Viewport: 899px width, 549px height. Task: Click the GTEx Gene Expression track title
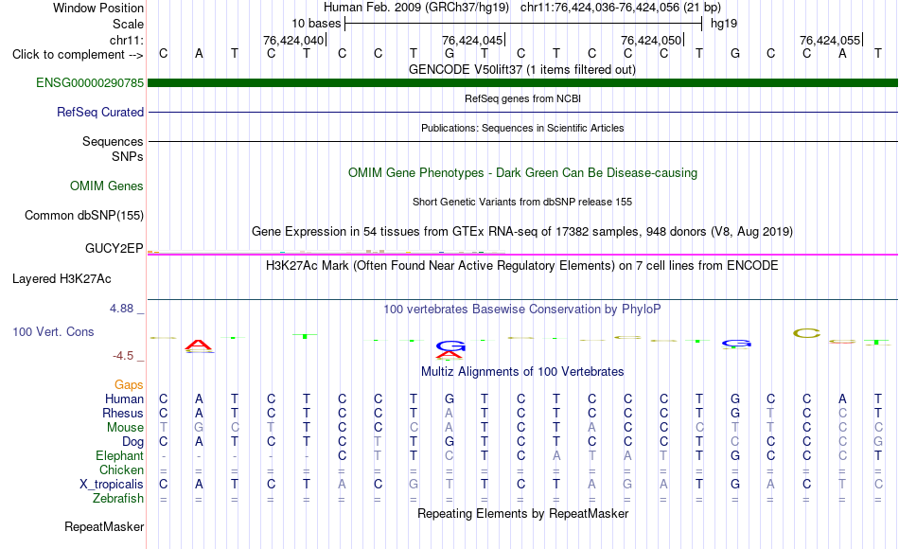click(x=521, y=232)
